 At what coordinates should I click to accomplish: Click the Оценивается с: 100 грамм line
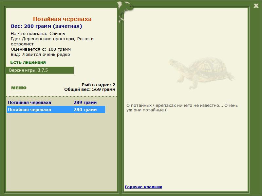[x=41, y=49]
